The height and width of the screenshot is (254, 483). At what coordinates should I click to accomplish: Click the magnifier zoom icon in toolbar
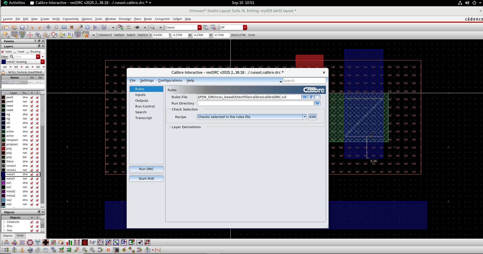coord(152,27)
